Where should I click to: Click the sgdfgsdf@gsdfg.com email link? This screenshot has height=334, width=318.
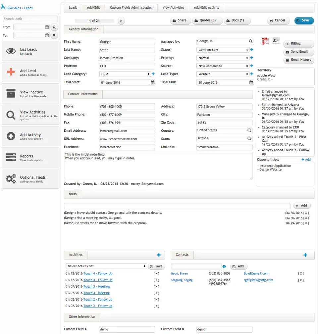(258, 280)
